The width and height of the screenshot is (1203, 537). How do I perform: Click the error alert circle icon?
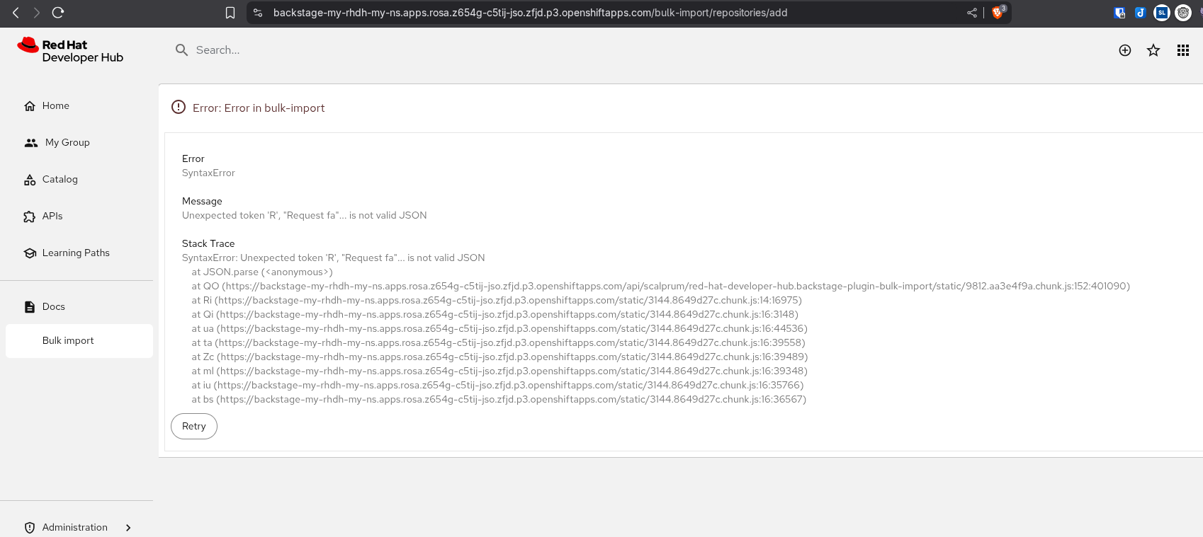coord(179,107)
